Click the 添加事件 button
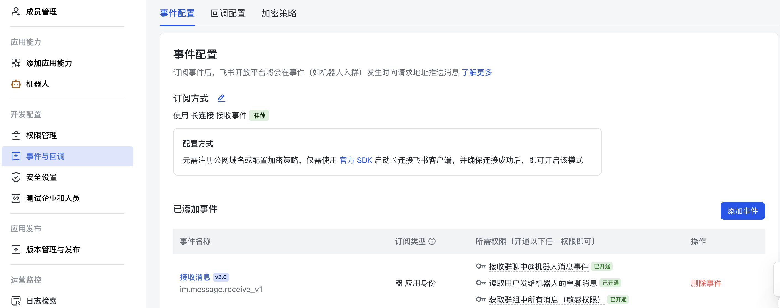Viewport: 780px width, 308px height. click(x=742, y=211)
